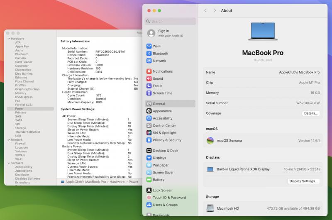Click serial number W623XG4GLW
Image resolution: width=332 pixels, height=220 pixels.
(x=308, y=103)
